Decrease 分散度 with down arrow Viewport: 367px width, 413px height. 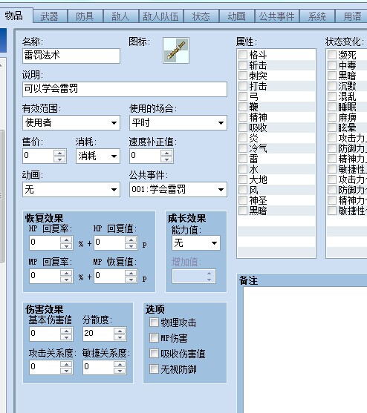click(x=120, y=337)
